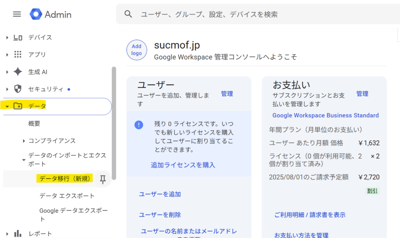Screen dimensions: 400x238
Task: Click the 年間プラン（月単位のお支払い） text
Action: [x=316, y=130]
